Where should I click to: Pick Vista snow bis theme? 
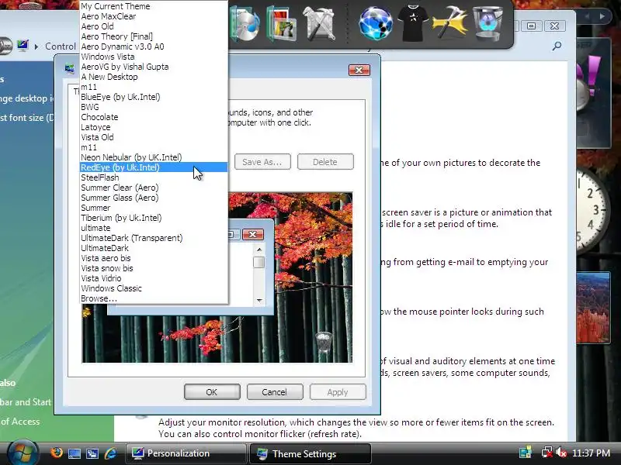tap(154, 268)
